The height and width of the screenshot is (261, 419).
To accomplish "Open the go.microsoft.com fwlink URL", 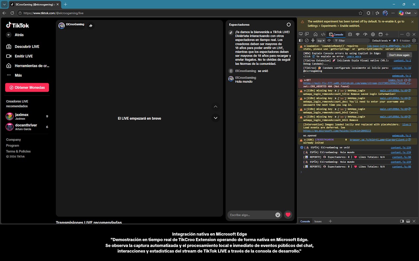I will pyautogui.click(x=337, y=131).
